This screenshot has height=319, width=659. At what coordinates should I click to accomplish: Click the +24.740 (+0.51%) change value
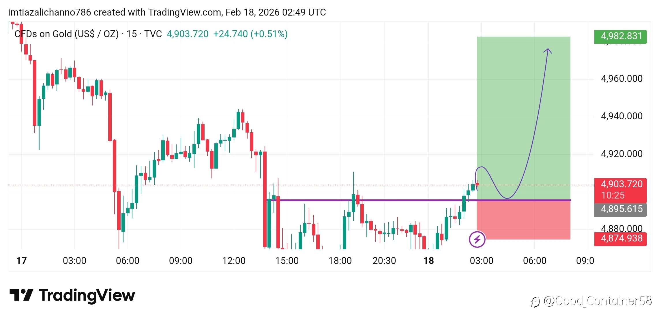click(x=250, y=34)
